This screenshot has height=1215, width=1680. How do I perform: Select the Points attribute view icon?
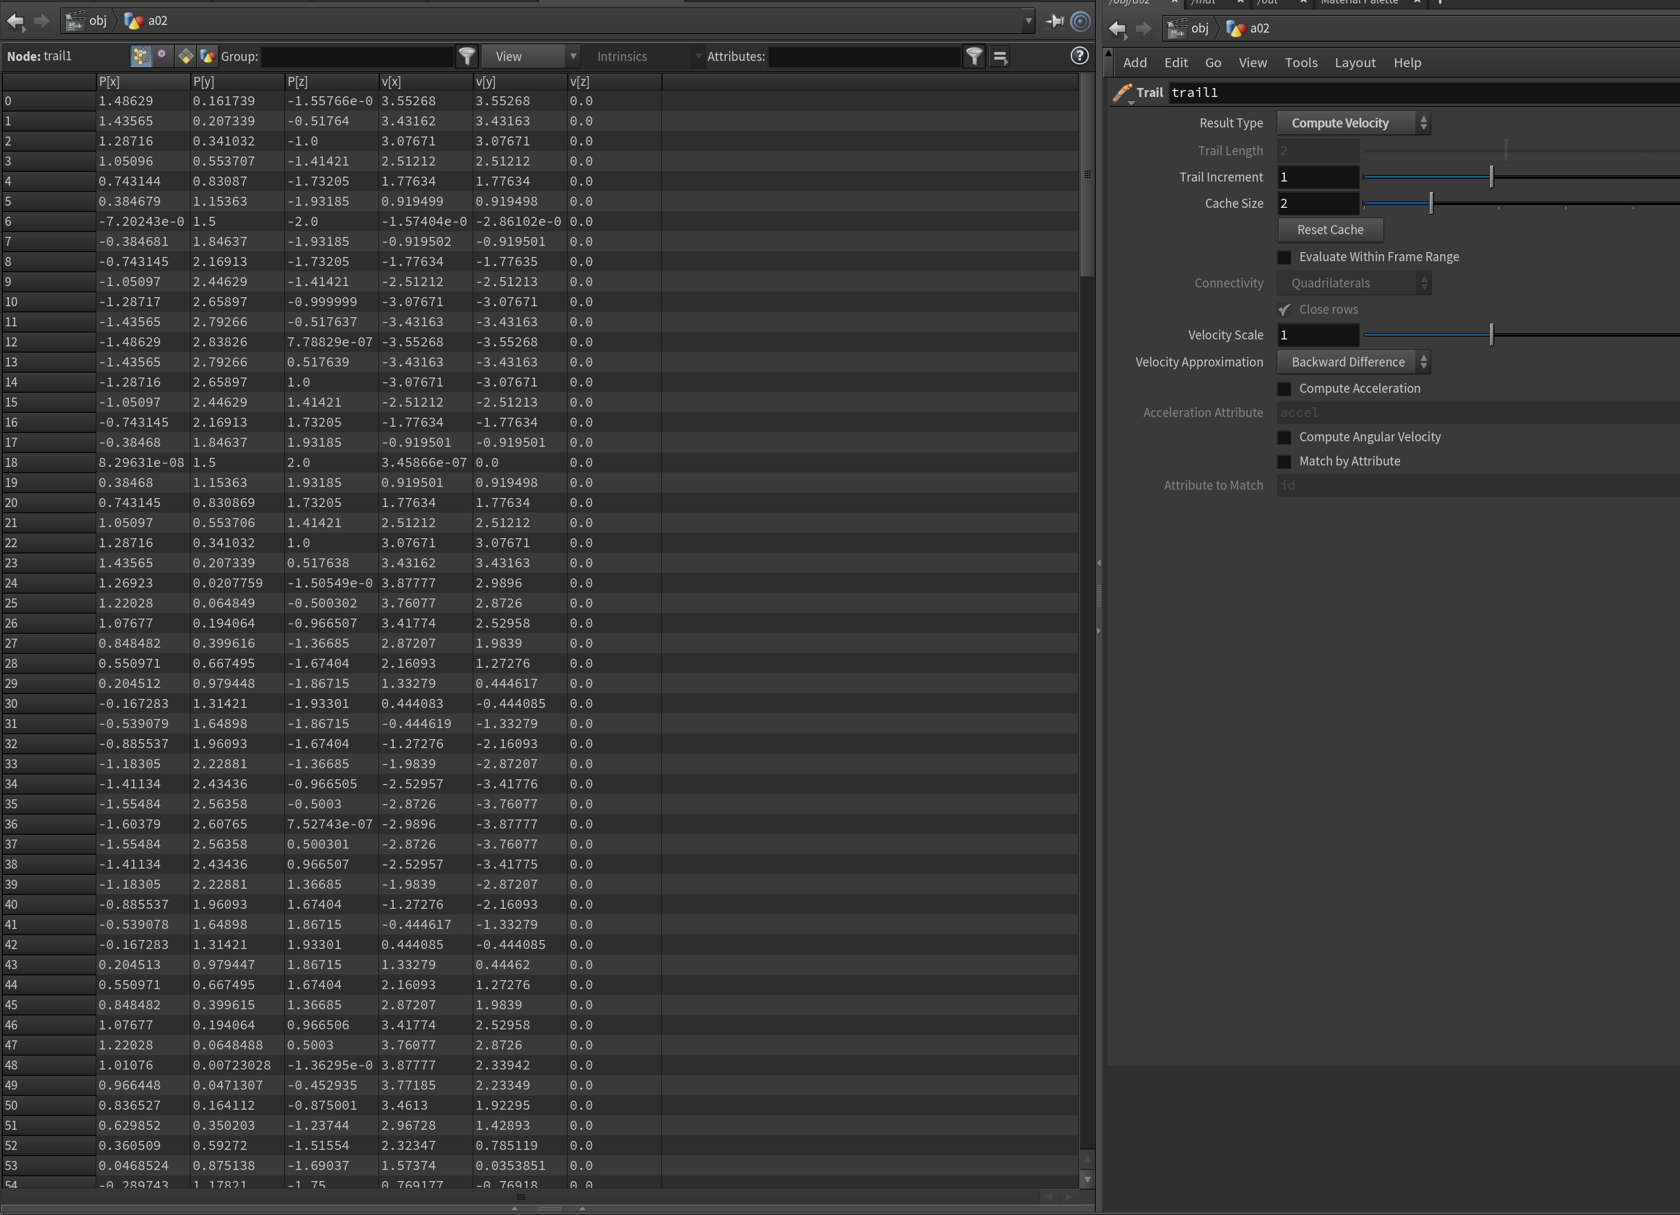point(141,56)
